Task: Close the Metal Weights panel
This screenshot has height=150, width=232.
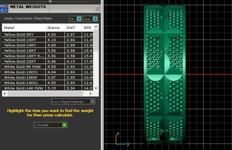Action: pyautogui.click(x=97, y=8)
